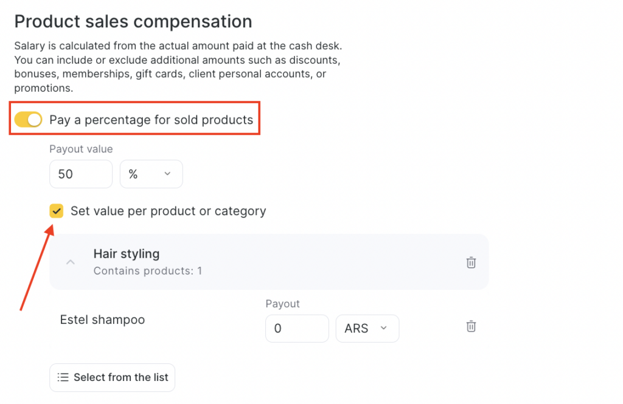Screen dimensions: 623x404
Task: Click the checkmark icon beside Set value per product
Action: (x=57, y=211)
